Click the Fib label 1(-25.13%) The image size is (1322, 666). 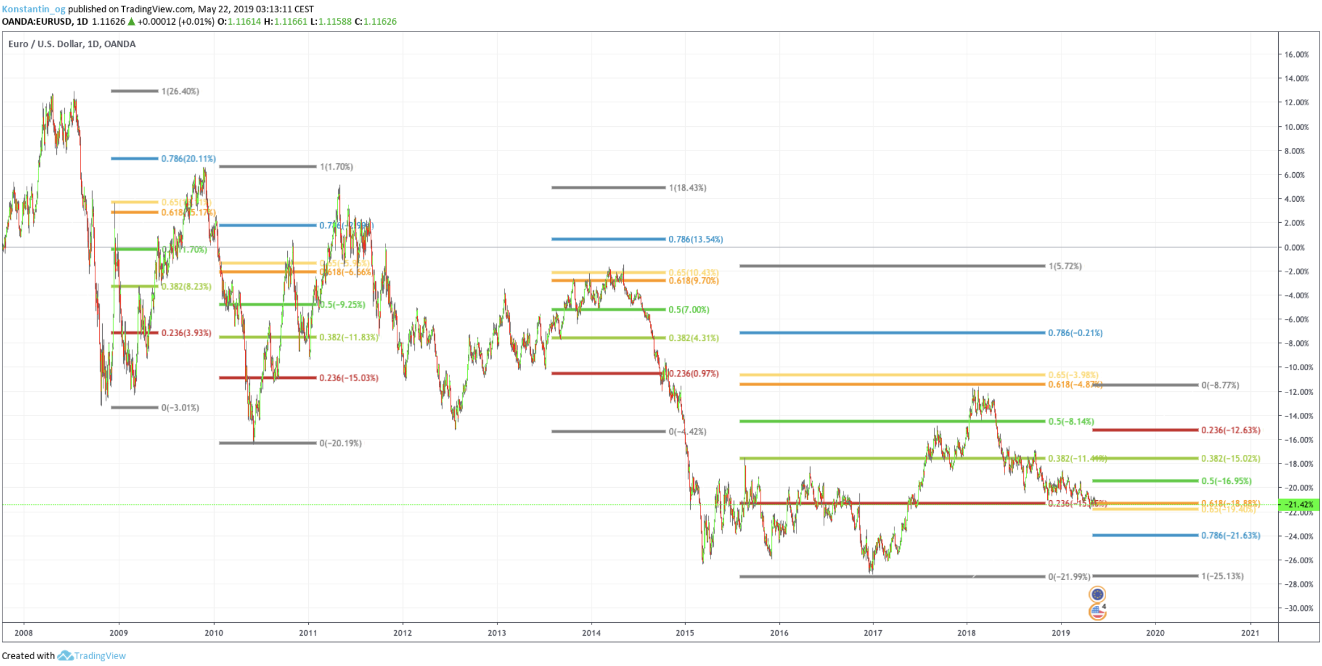(x=1223, y=576)
